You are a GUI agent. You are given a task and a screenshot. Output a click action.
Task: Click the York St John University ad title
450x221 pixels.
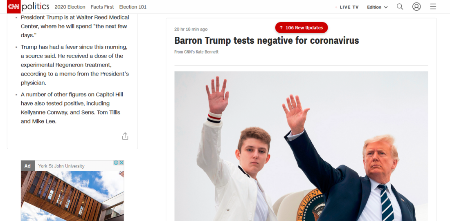point(61,166)
